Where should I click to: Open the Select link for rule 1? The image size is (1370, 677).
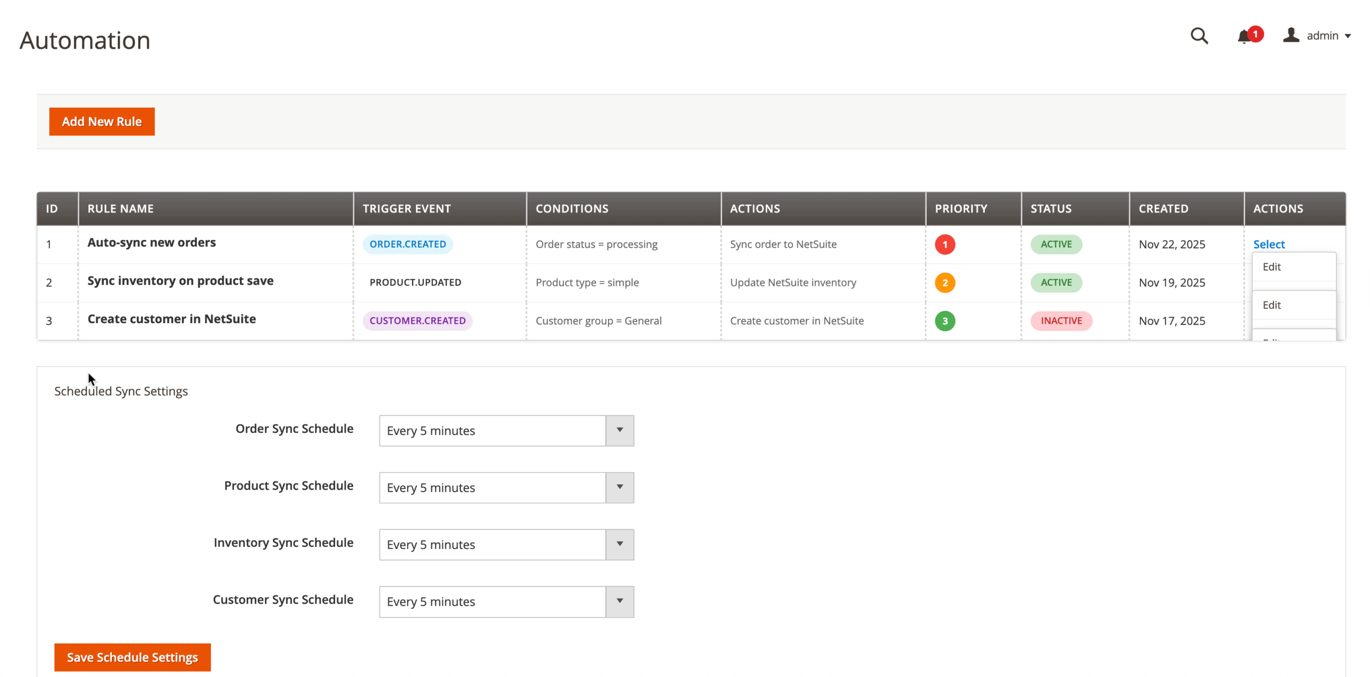coord(1268,245)
